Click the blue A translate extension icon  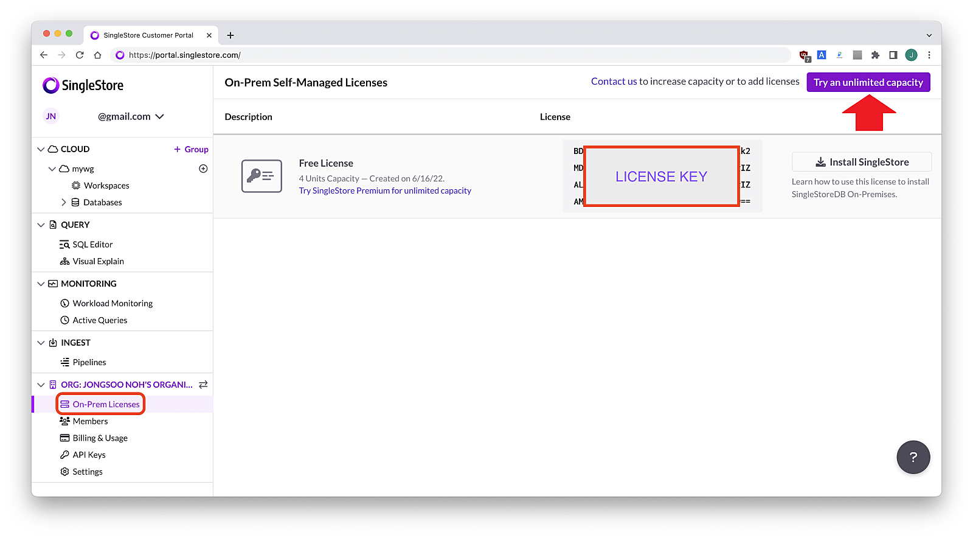pos(822,55)
